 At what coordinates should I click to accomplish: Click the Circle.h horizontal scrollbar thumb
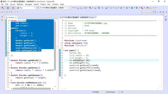32,89
